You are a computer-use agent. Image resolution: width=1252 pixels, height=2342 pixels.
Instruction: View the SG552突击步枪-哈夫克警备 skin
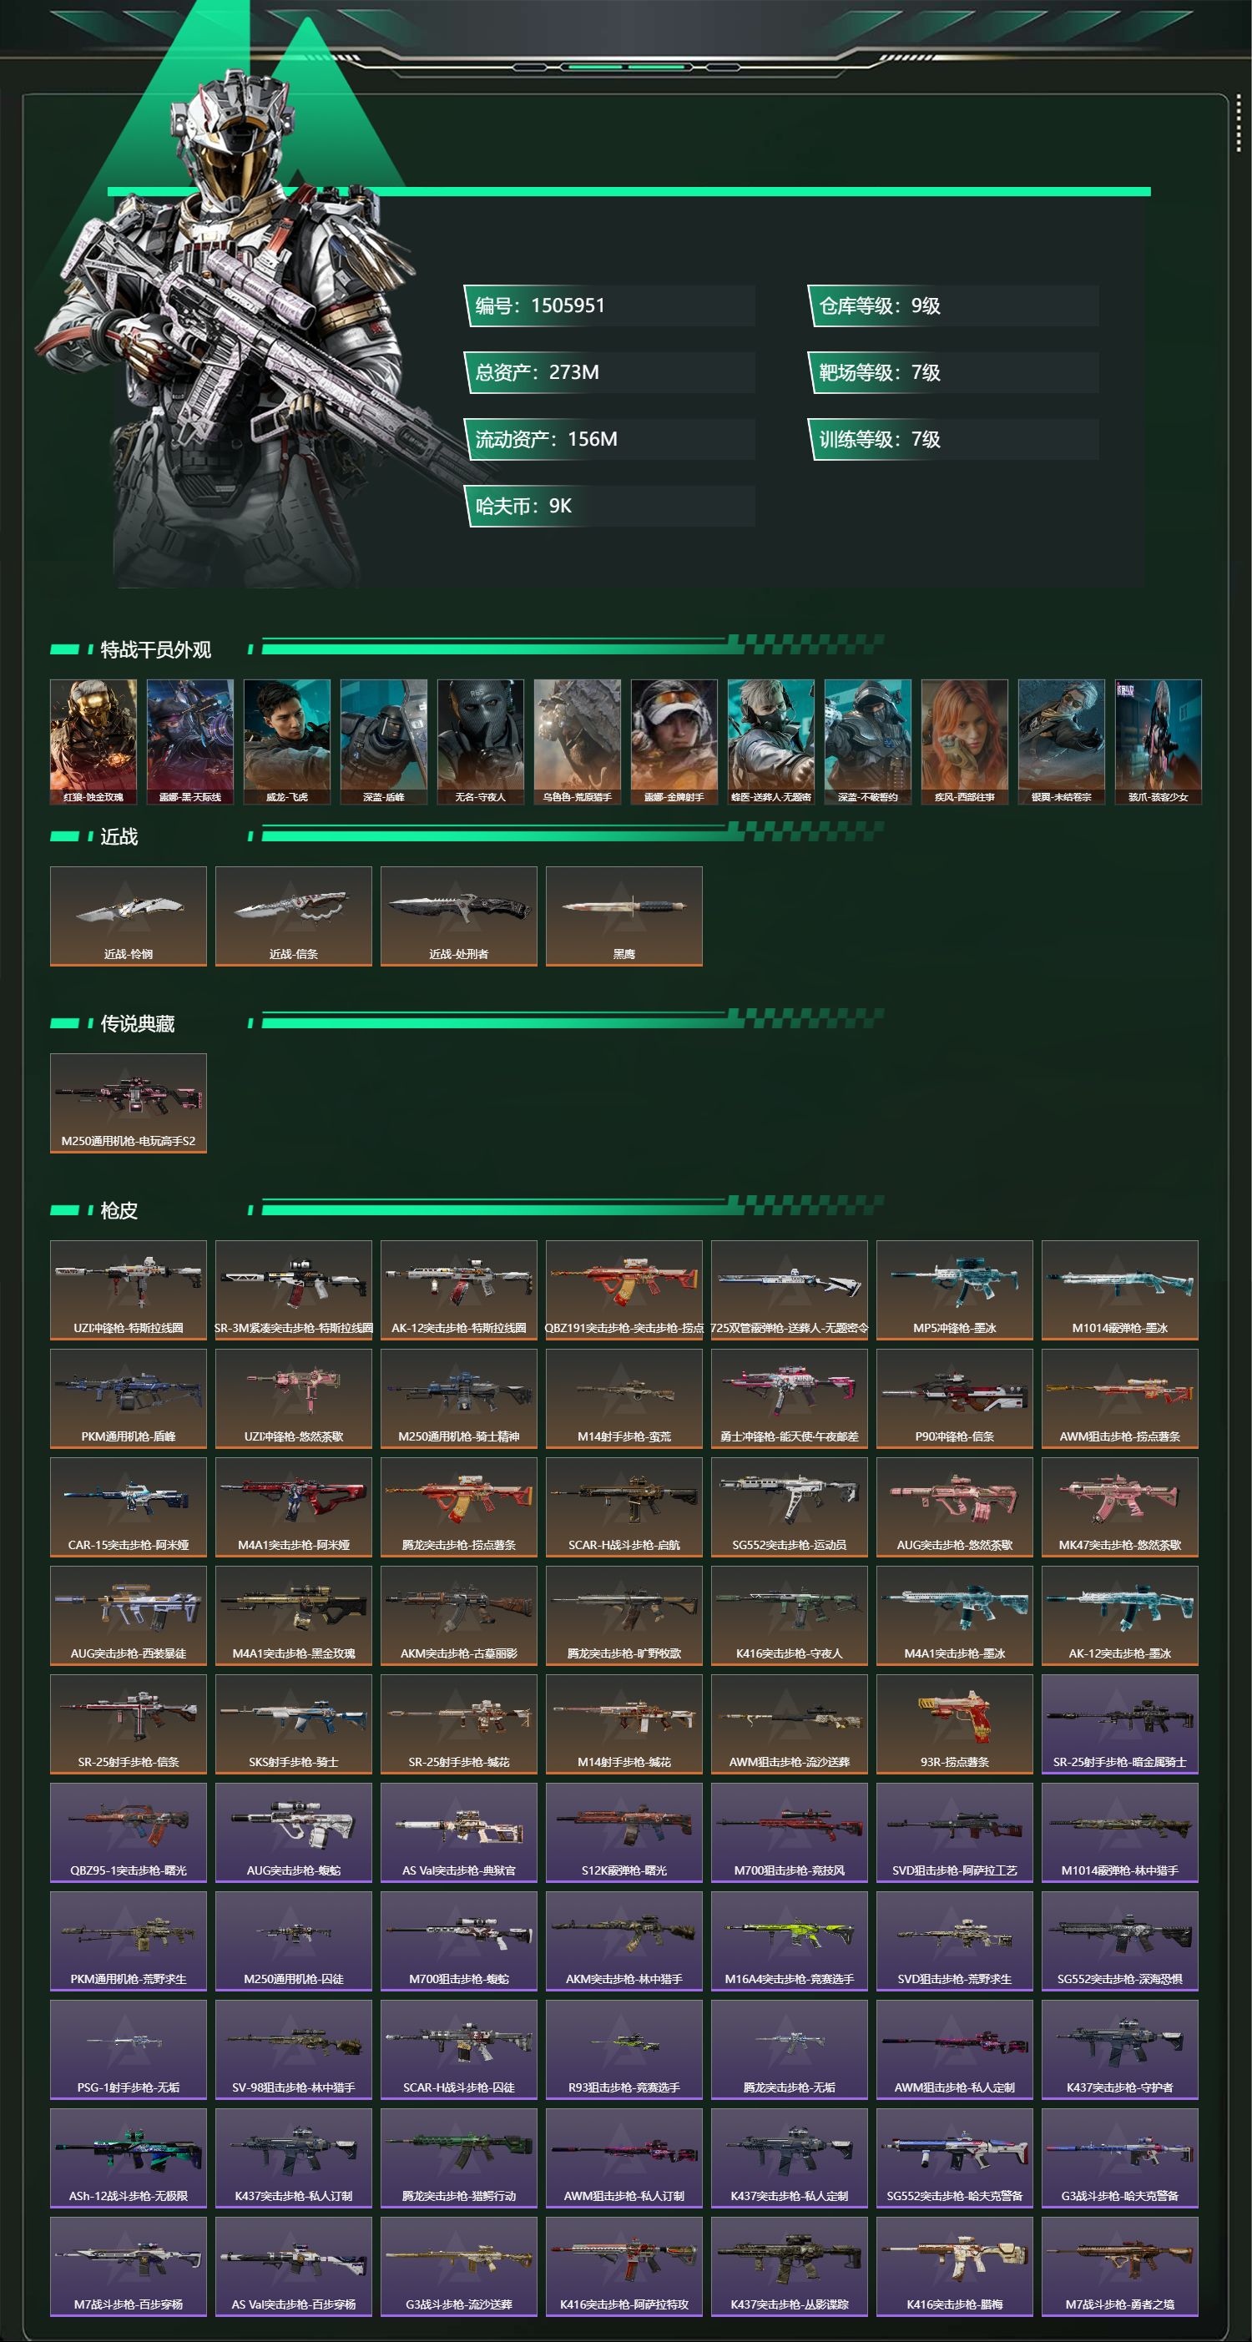pyautogui.click(x=955, y=2158)
